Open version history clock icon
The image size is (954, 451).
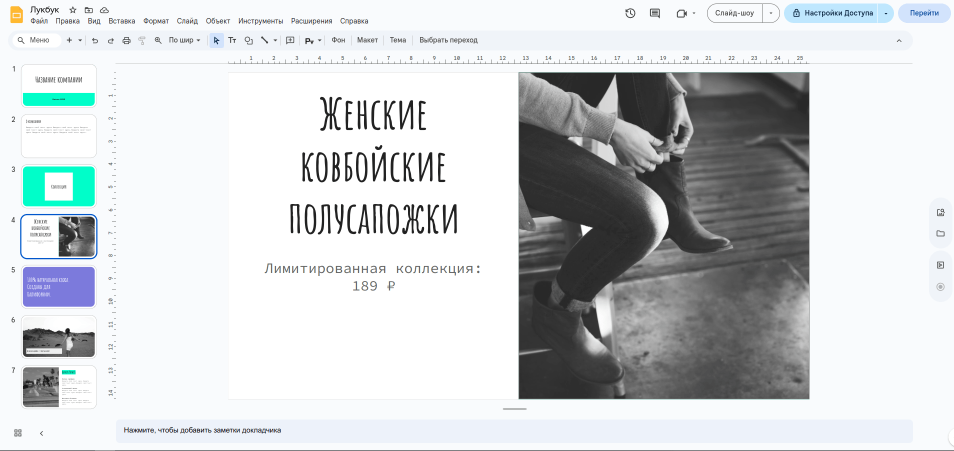pyautogui.click(x=630, y=13)
